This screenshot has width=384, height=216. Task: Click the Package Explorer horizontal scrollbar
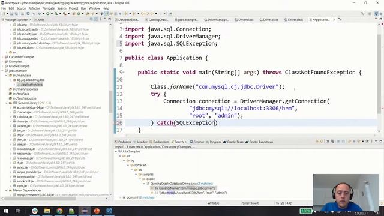point(40,199)
